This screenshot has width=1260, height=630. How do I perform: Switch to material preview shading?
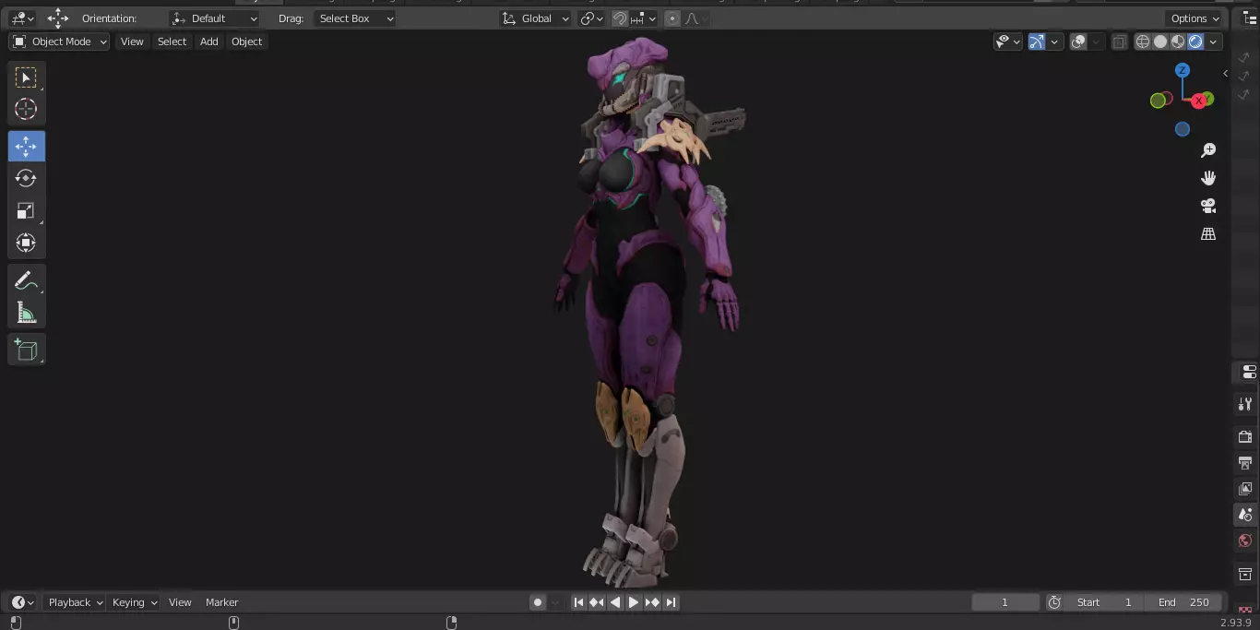point(1178,42)
